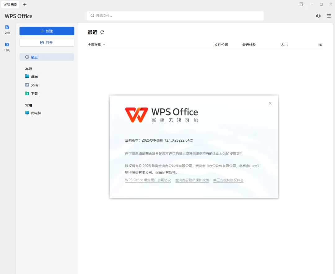
Task: Click the blue 新建 button
Action: pos(47,31)
